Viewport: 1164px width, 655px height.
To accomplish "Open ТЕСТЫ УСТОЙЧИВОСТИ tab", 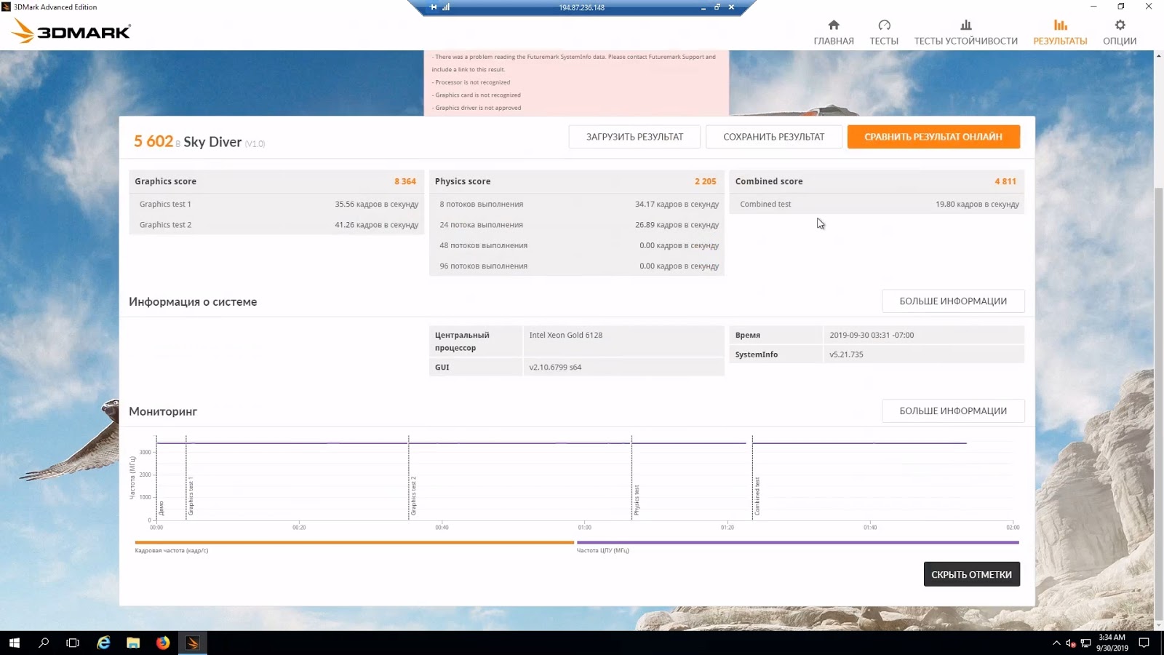I will (966, 33).
